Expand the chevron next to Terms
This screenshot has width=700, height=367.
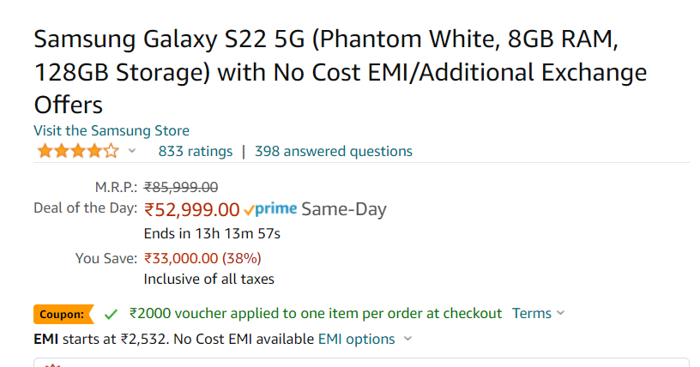coord(561,314)
